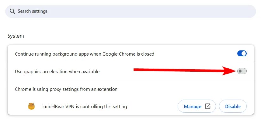261x130 pixels.
Task: Click the System section heading
Action: (16, 36)
